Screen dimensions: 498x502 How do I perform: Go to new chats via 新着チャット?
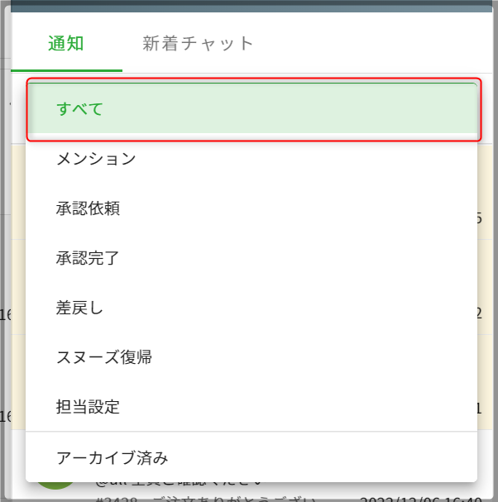(x=198, y=44)
